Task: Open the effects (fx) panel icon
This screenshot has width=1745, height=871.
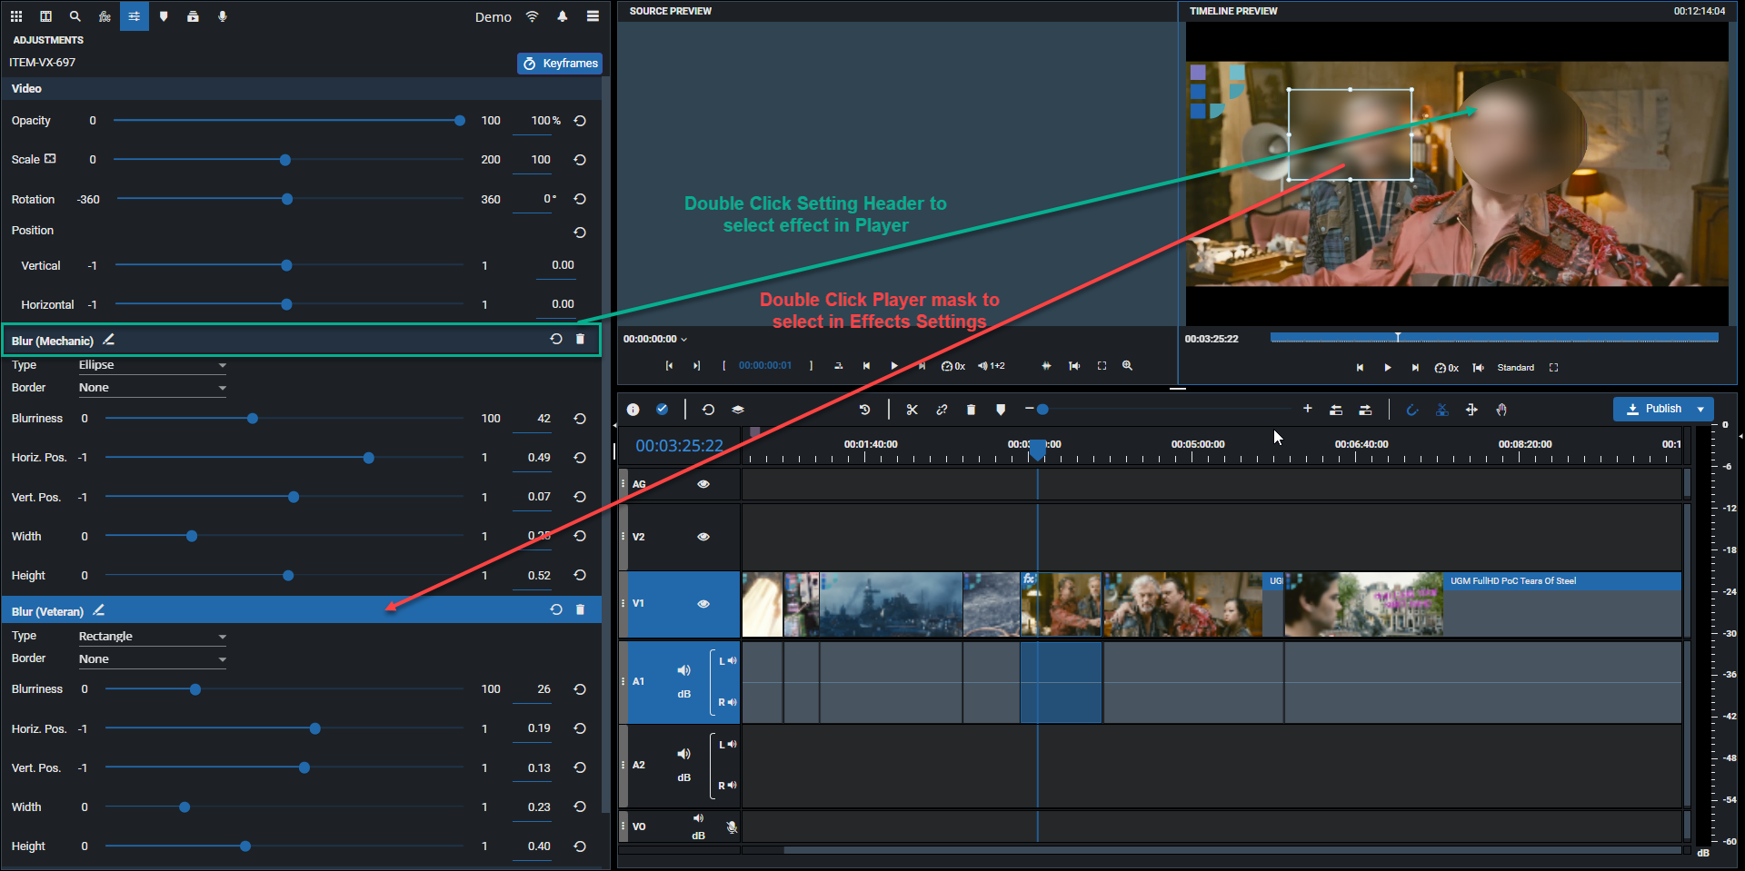Action: (105, 16)
